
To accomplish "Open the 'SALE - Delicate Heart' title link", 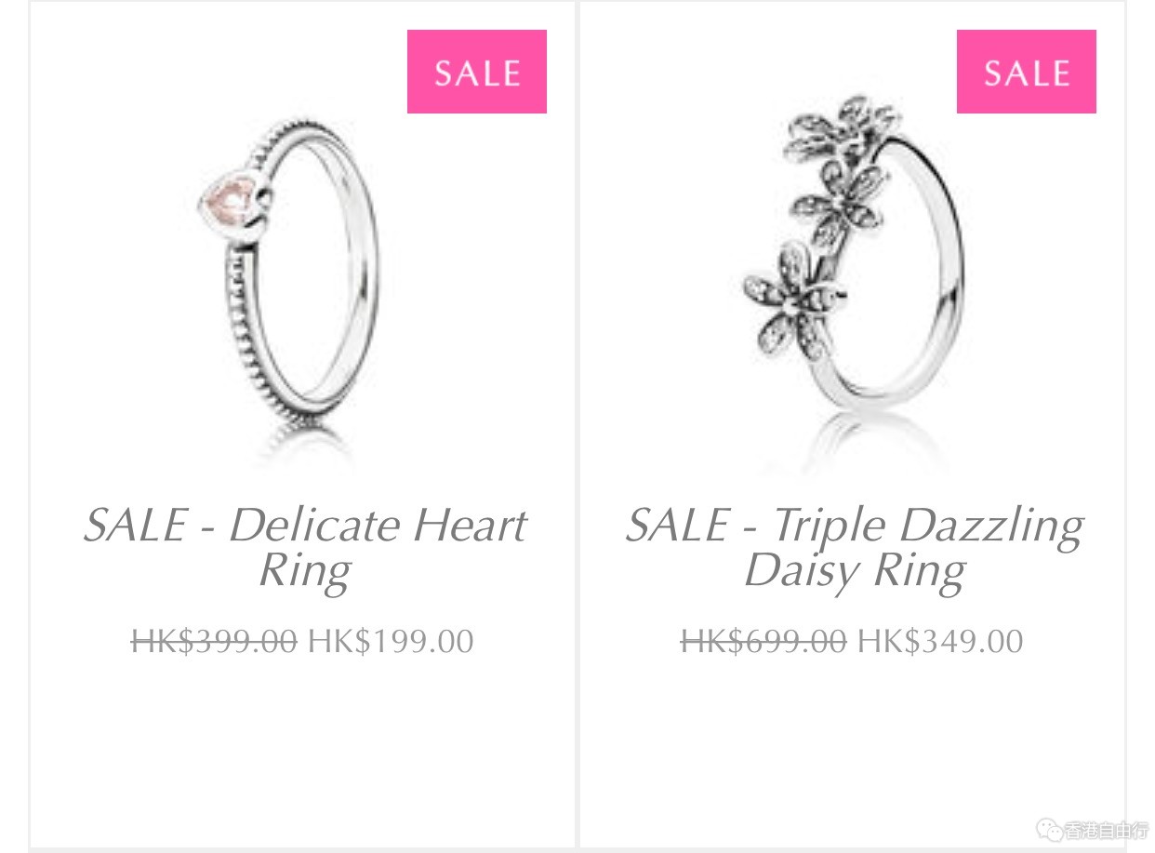I will point(305,526).
